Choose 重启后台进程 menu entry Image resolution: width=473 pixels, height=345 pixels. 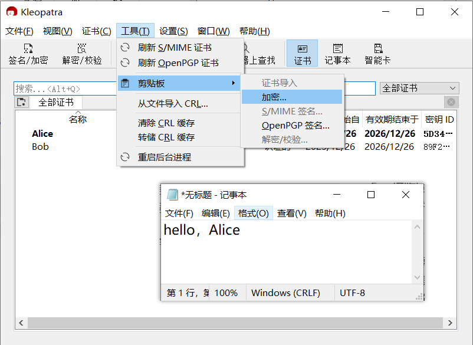point(180,157)
